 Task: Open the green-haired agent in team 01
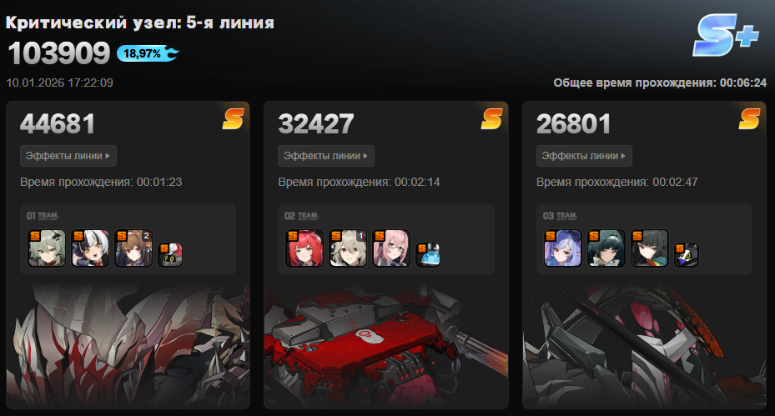[47, 248]
